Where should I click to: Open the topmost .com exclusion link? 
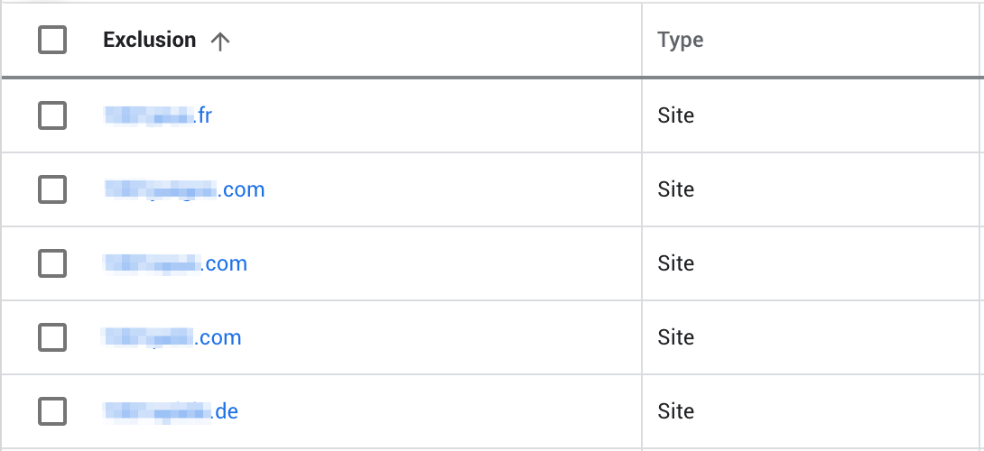[x=185, y=189]
